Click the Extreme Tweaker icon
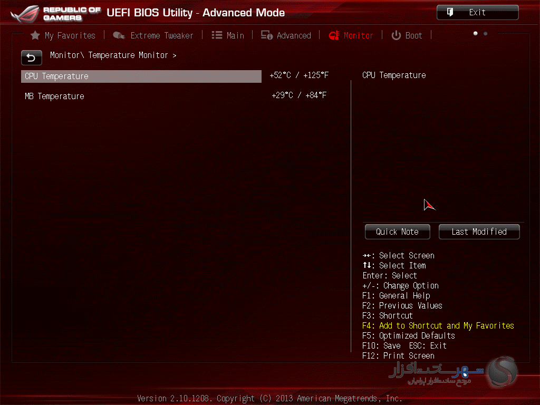Image resolution: width=540 pixels, height=405 pixels. click(119, 35)
